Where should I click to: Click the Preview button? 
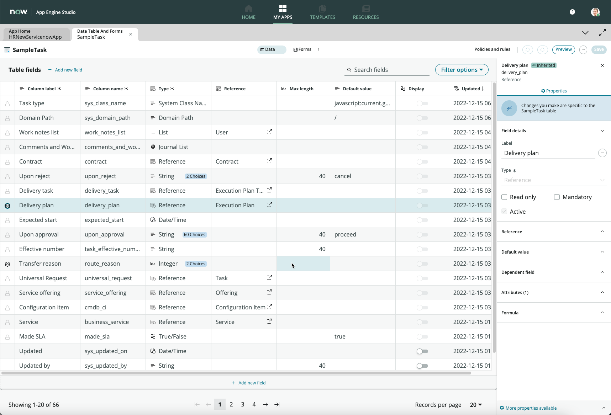(563, 49)
